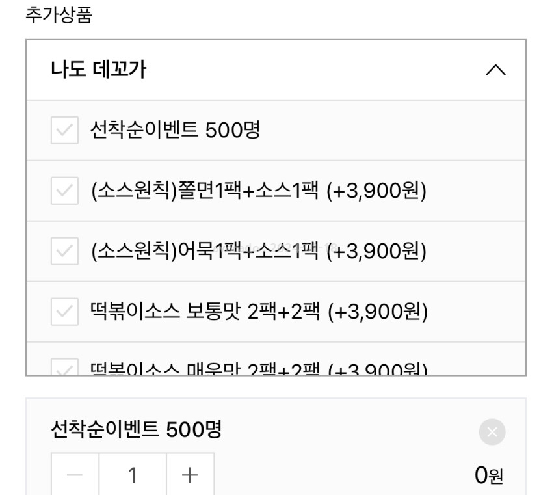The width and height of the screenshot is (552, 495).
Task: Pick the (소스원칙)어묵1팩+소스1팩 (+3,900원) option text
Action: [x=258, y=252]
